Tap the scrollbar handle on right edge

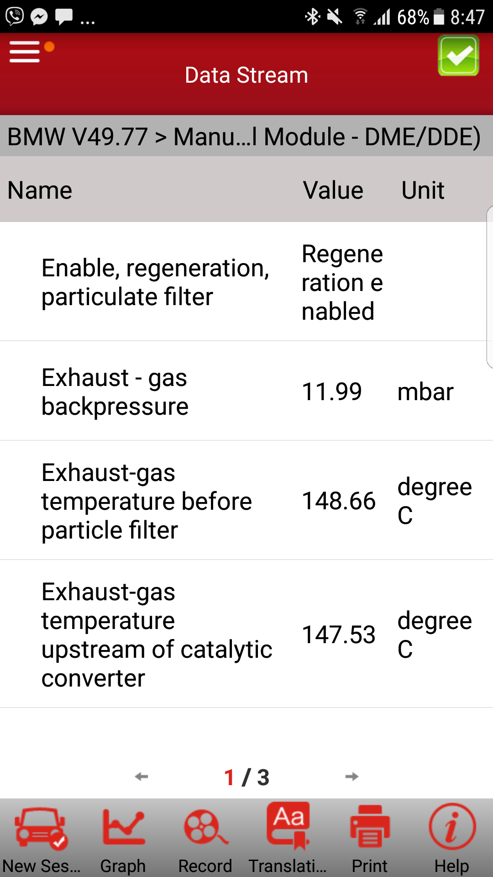click(489, 288)
